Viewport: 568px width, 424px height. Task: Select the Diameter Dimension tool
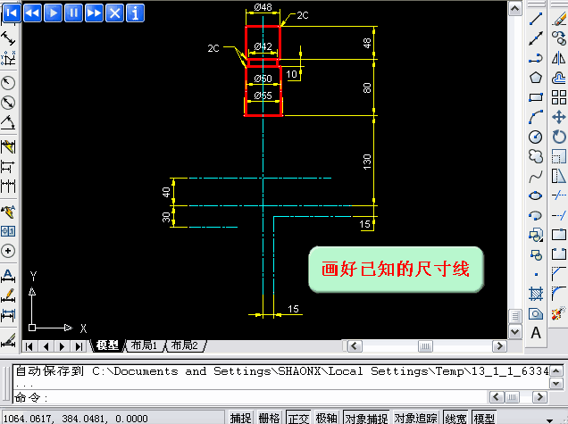pos(8,103)
